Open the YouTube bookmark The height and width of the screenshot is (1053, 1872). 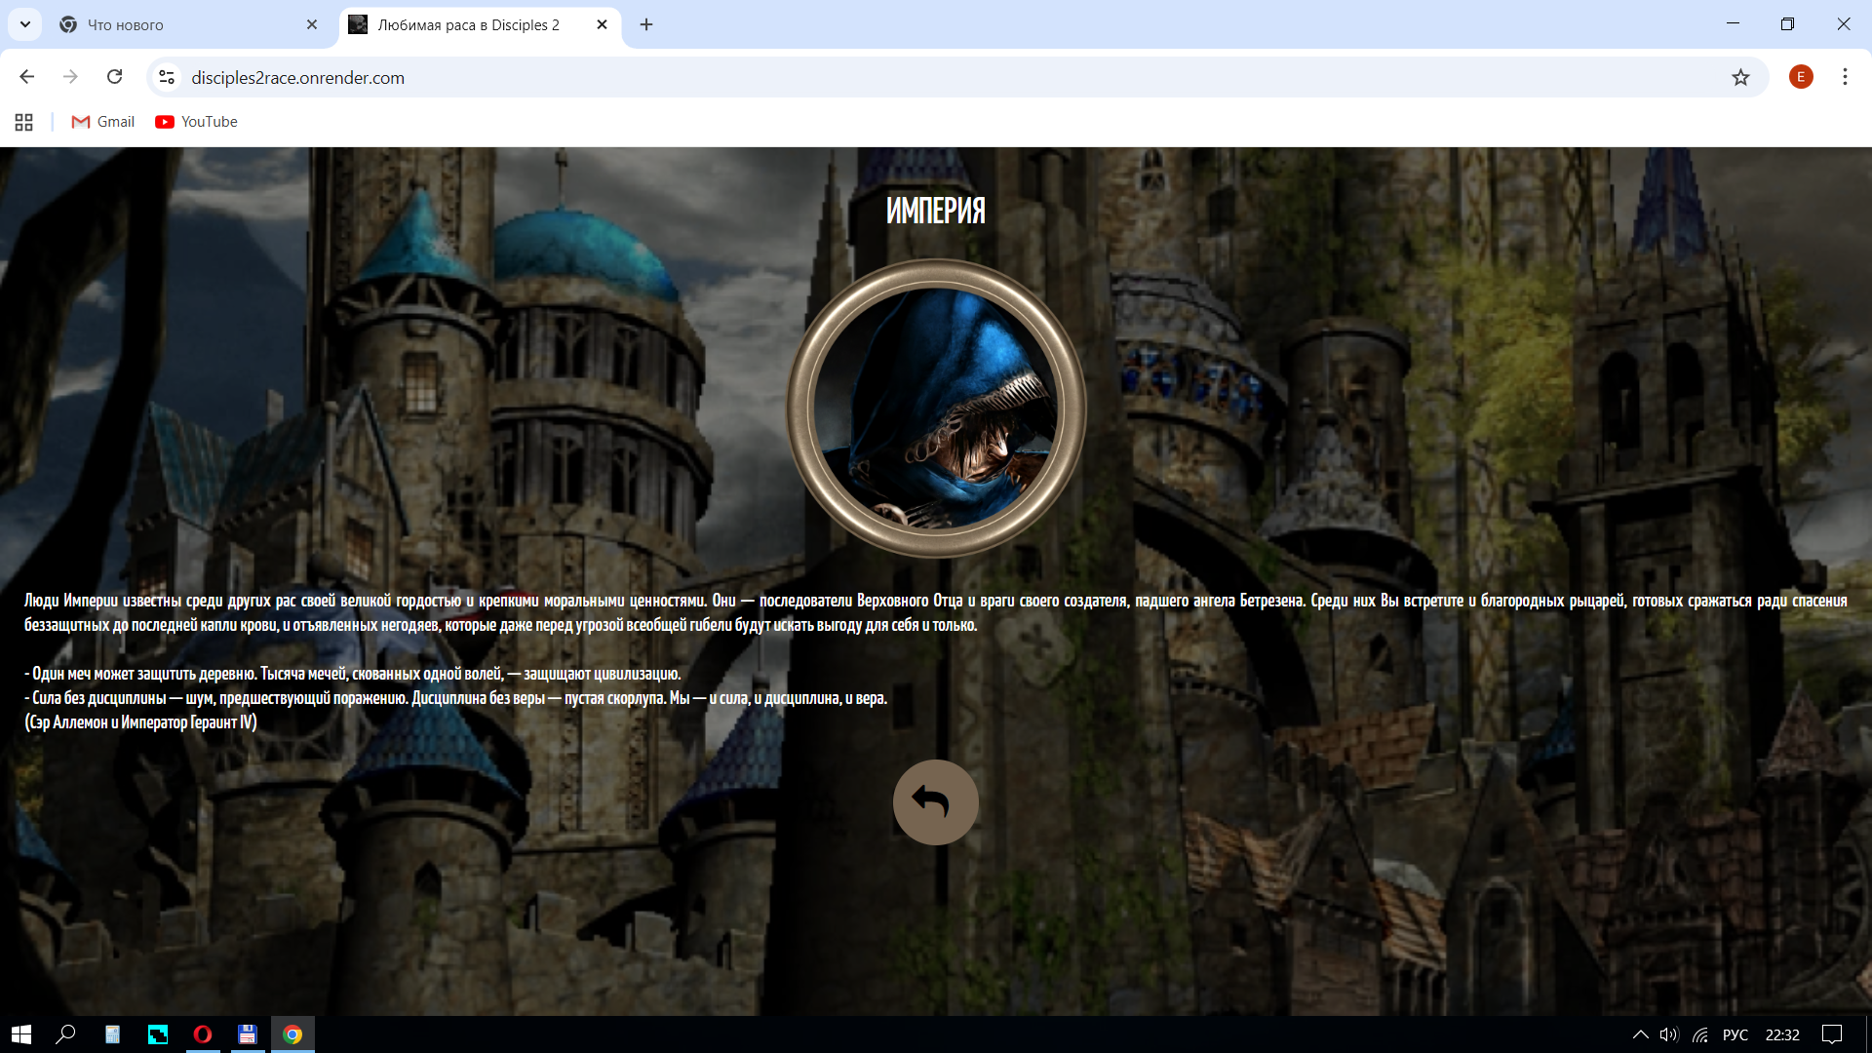(196, 122)
